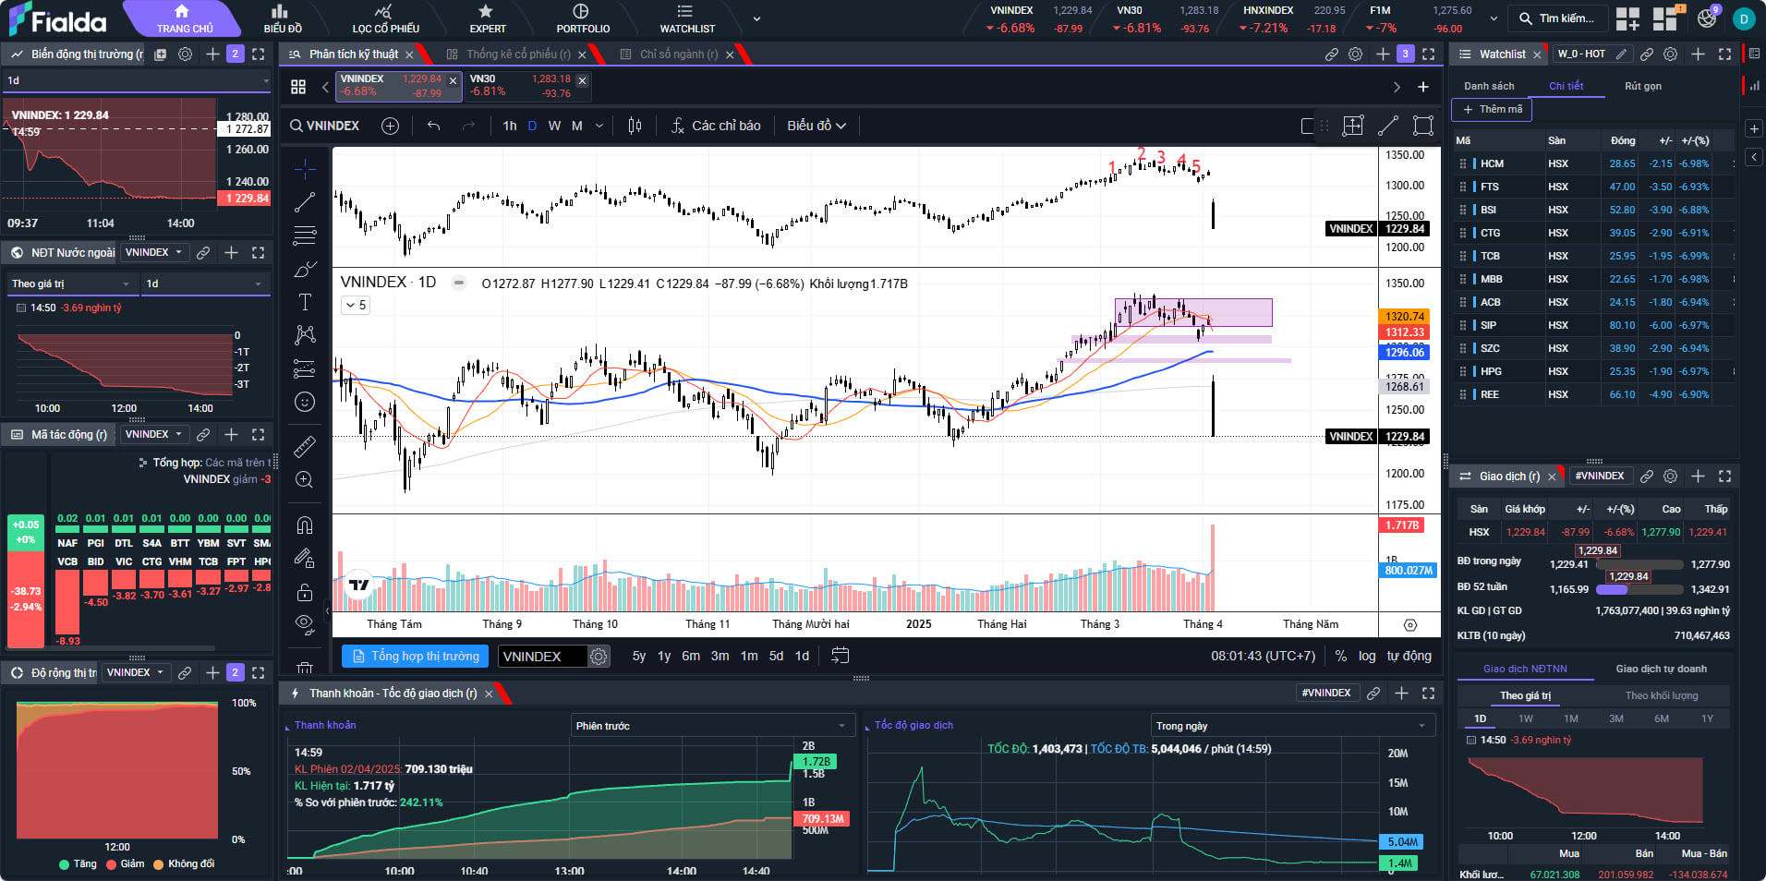Click the VNINDEX symbol input field

coord(541,656)
